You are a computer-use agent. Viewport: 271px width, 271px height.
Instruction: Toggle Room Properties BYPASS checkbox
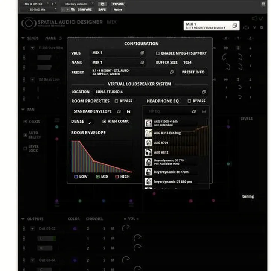pos(116,101)
